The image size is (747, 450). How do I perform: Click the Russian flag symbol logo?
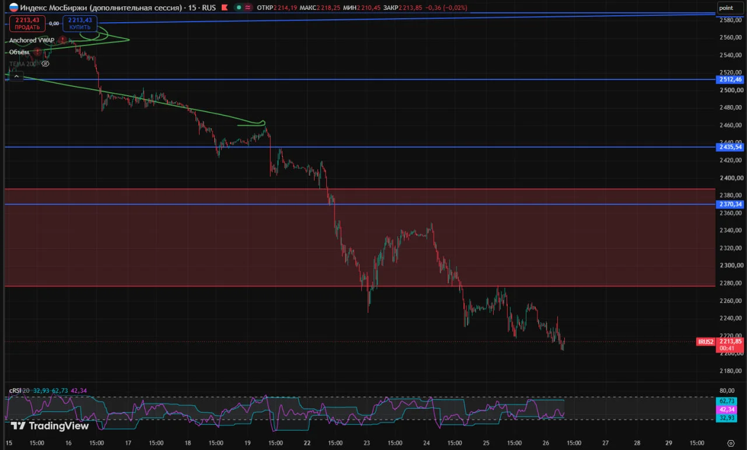click(13, 8)
